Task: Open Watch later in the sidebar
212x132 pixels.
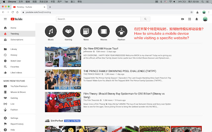Action: pyautogui.click(x=16, y=61)
